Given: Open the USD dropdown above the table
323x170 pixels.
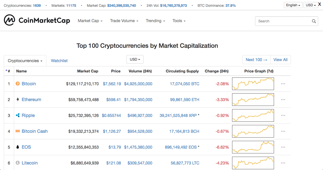Looking at the screenshot, I should click(135, 59).
